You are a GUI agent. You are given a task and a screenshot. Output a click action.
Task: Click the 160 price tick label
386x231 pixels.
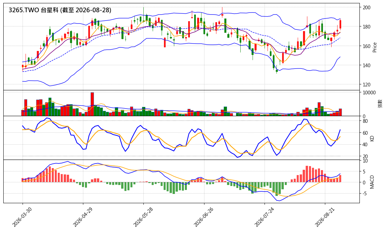click(x=367, y=46)
